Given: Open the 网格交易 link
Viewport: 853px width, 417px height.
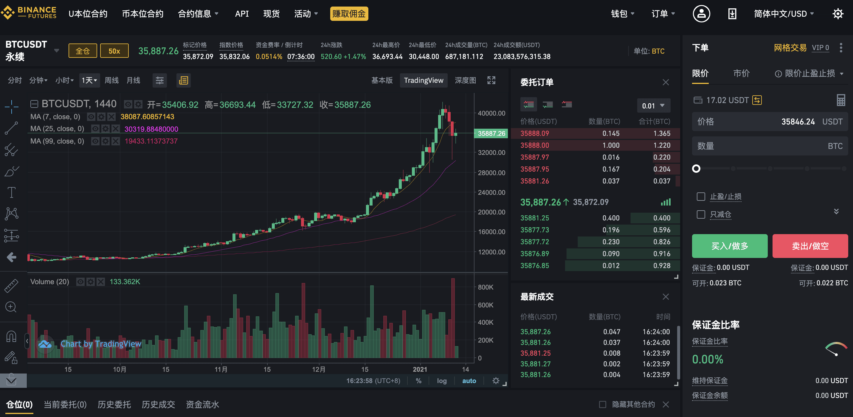Looking at the screenshot, I should 790,48.
